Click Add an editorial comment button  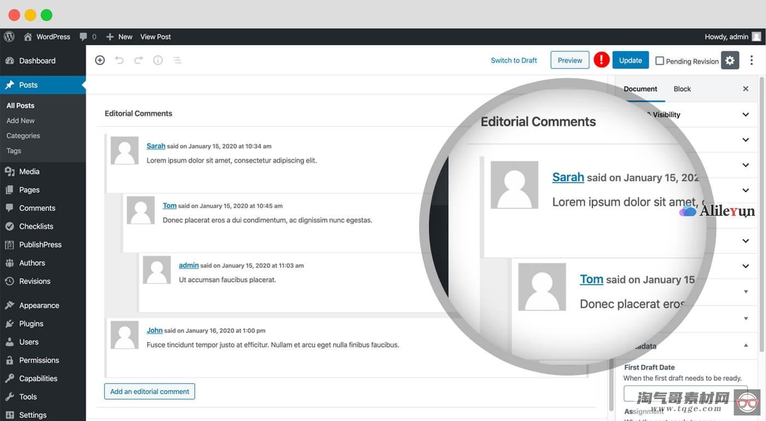(149, 391)
